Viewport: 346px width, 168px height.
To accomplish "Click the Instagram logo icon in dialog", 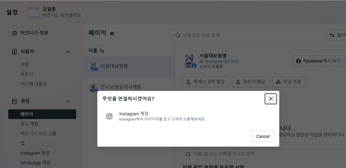I will pyautogui.click(x=109, y=116).
